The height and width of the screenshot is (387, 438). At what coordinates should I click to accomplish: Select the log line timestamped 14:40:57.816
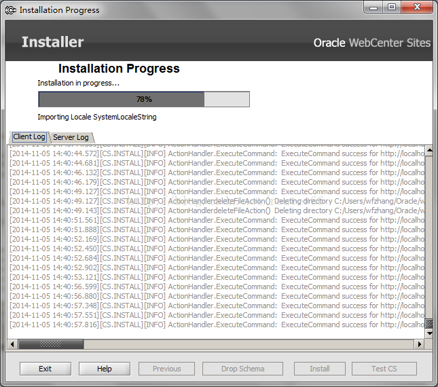coord(217,325)
